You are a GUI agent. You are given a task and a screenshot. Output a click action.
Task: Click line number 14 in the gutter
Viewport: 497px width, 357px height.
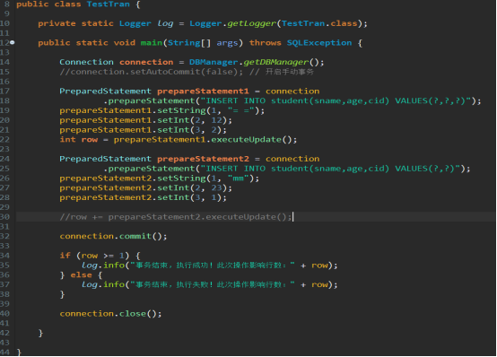tap(4, 62)
